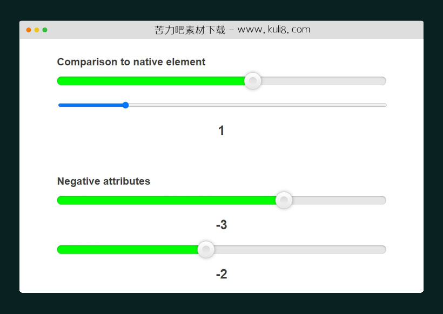Click the grey unfilled track of the top slider
Image resolution: width=443 pixels, height=314 pixels.
(x=324, y=81)
